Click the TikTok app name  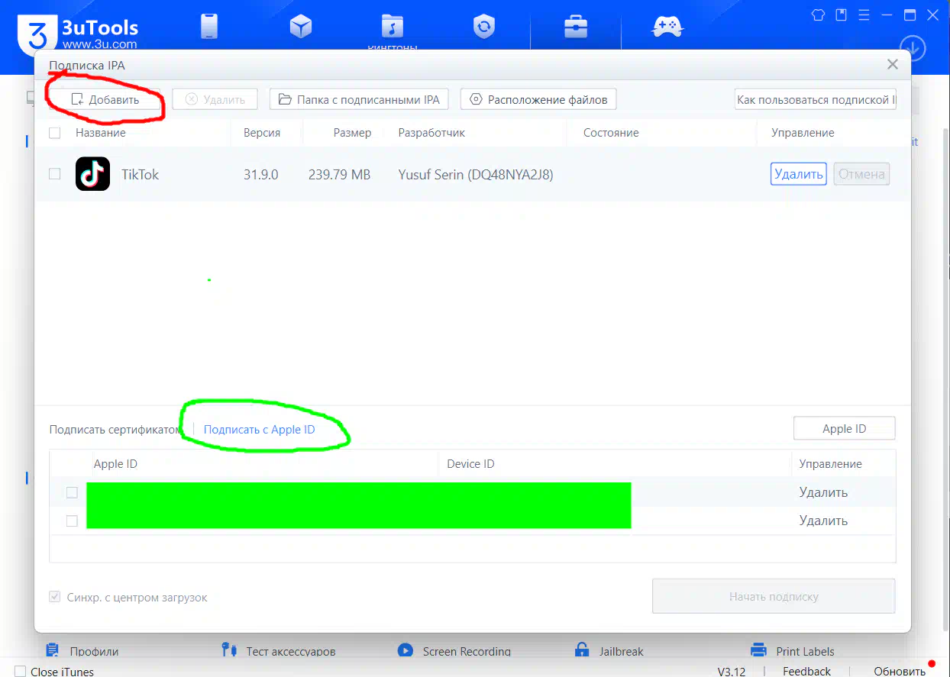141,174
